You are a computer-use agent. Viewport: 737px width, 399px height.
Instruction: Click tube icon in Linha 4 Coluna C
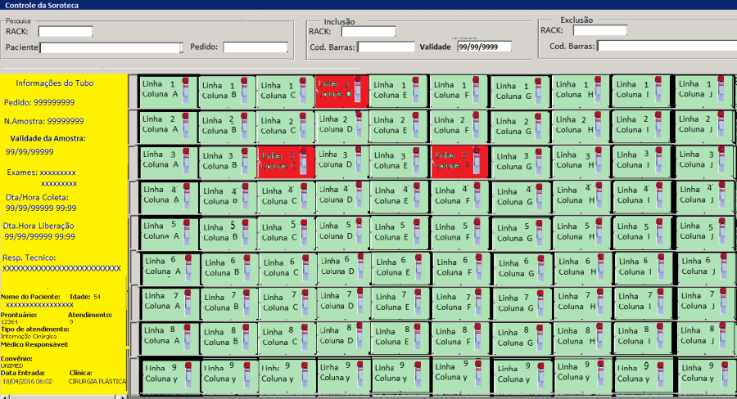pyautogui.click(x=304, y=197)
